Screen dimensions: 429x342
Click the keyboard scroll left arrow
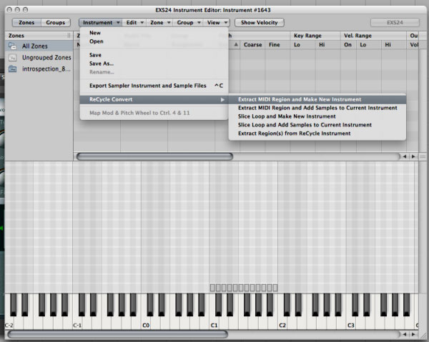click(405, 334)
